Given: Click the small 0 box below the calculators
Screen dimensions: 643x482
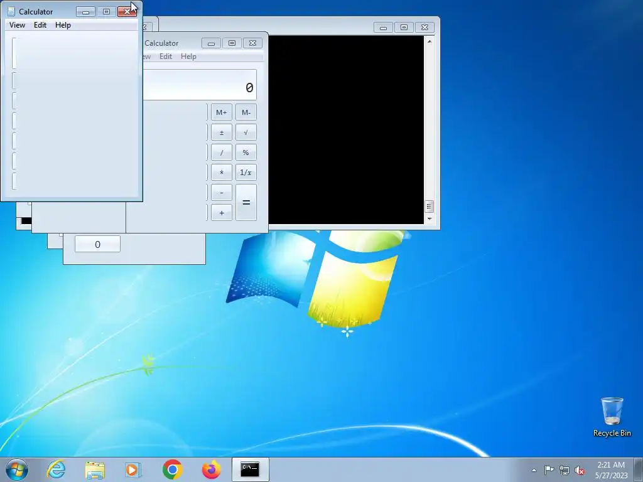Looking at the screenshot, I should click(x=97, y=244).
